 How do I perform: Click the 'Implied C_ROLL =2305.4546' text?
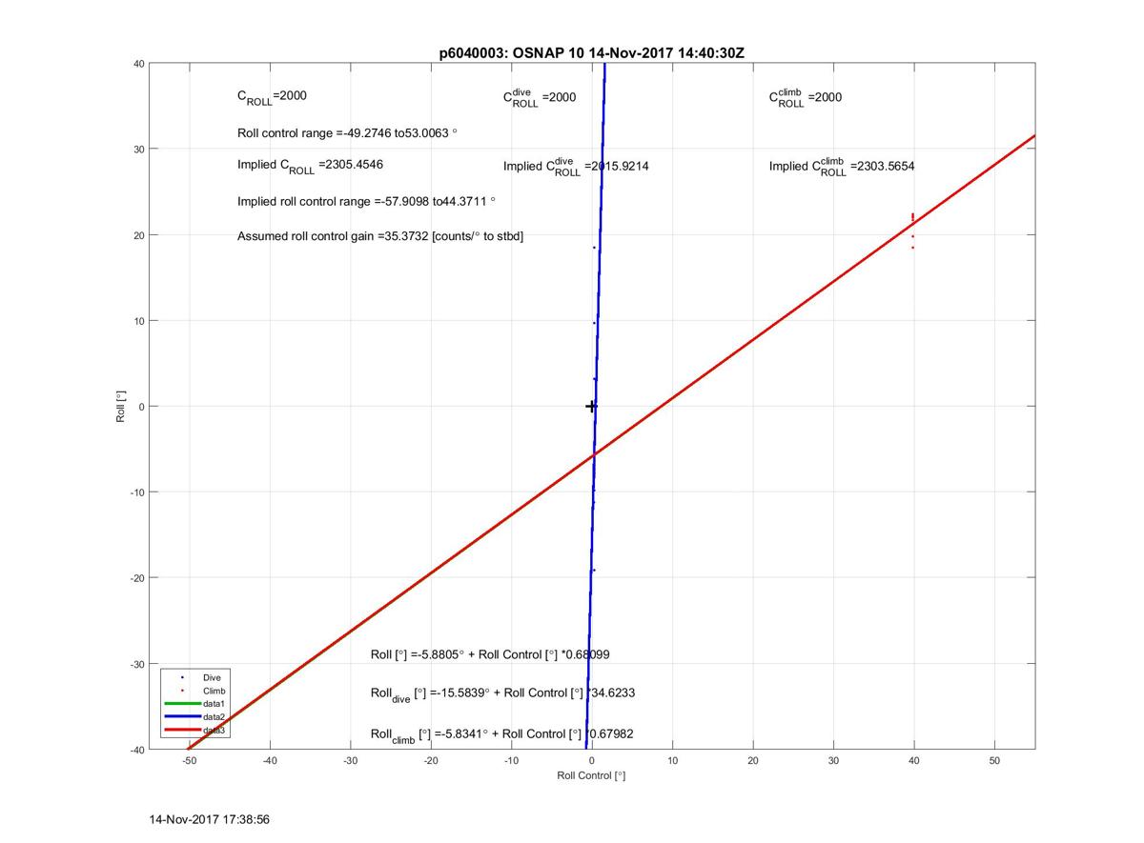click(x=309, y=166)
